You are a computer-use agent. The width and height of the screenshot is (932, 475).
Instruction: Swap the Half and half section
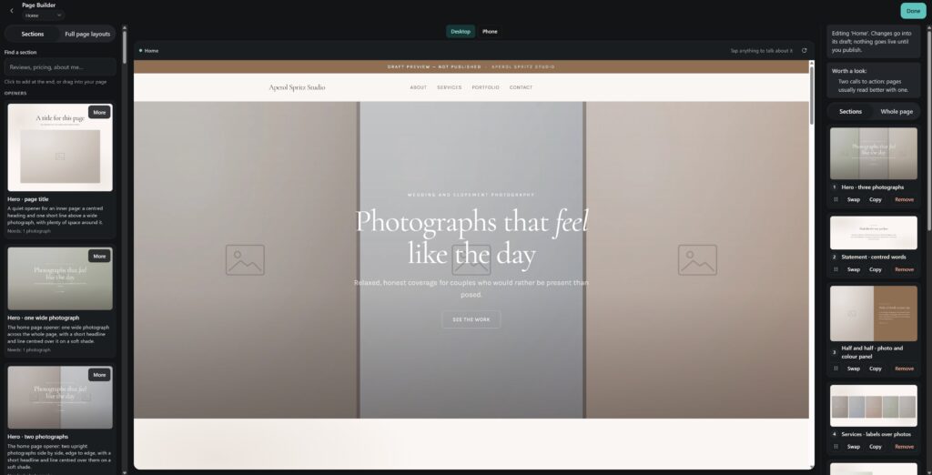click(854, 369)
